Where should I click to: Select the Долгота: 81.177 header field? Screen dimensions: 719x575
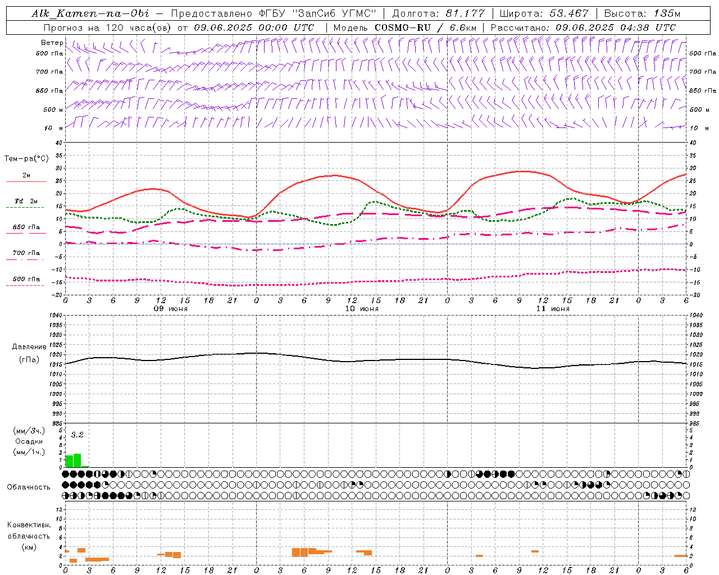(438, 13)
